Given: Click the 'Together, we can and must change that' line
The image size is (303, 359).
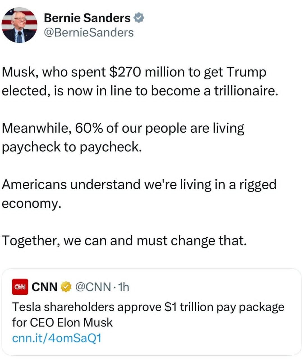Looking at the screenshot, I should pyautogui.click(x=124, y=241).
